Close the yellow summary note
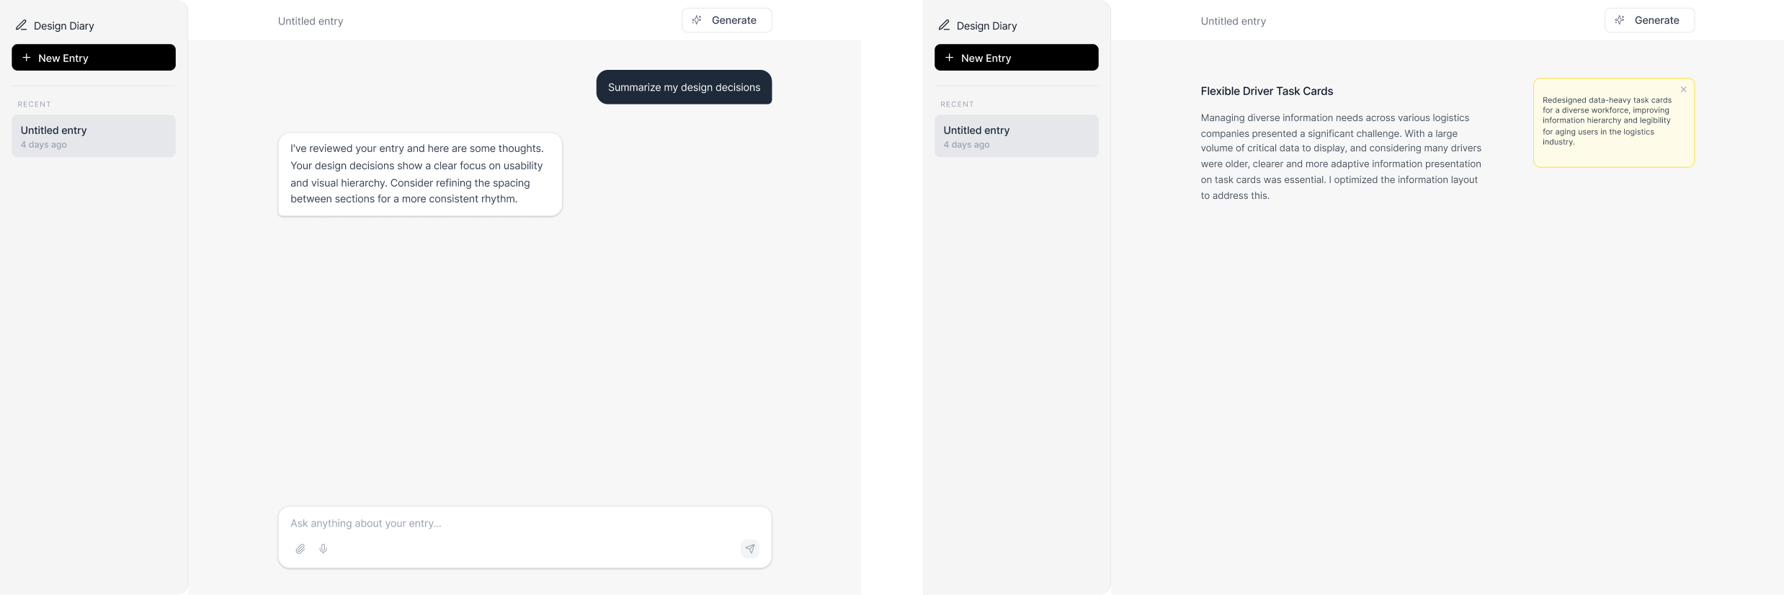The image size is (1784, 595). coord(1683,89)
